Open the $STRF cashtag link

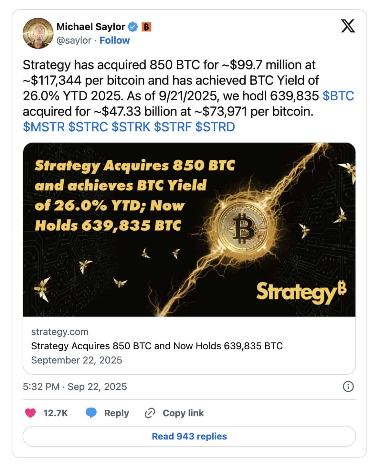pyautogui.click(x=173, y=127)
